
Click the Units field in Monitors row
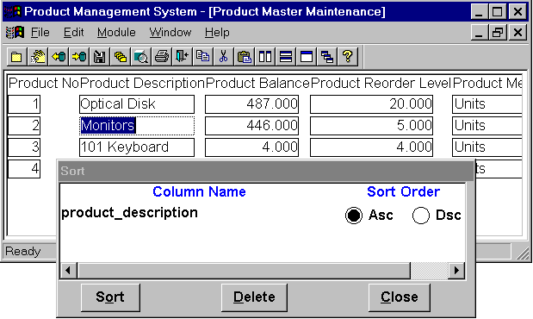pyautogui.click(x=487, y=126)
